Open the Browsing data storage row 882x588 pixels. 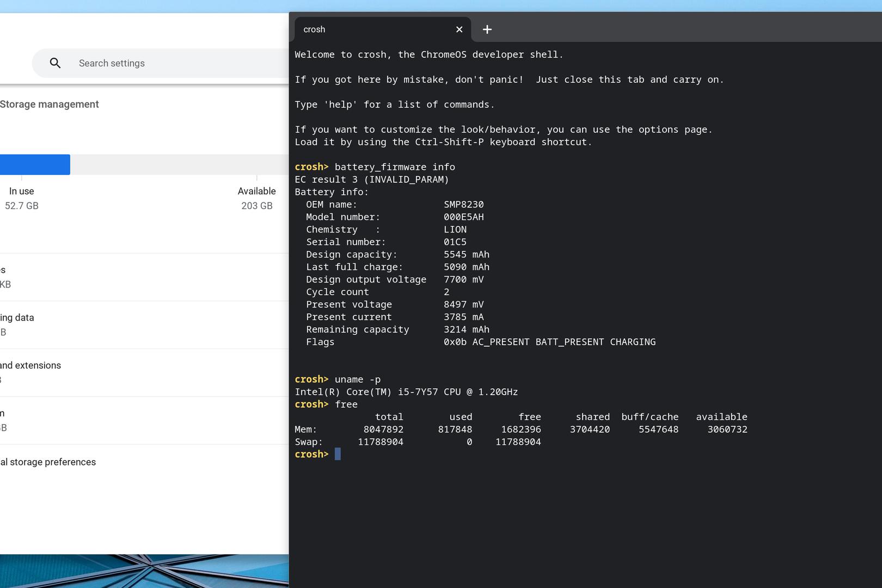109,324
